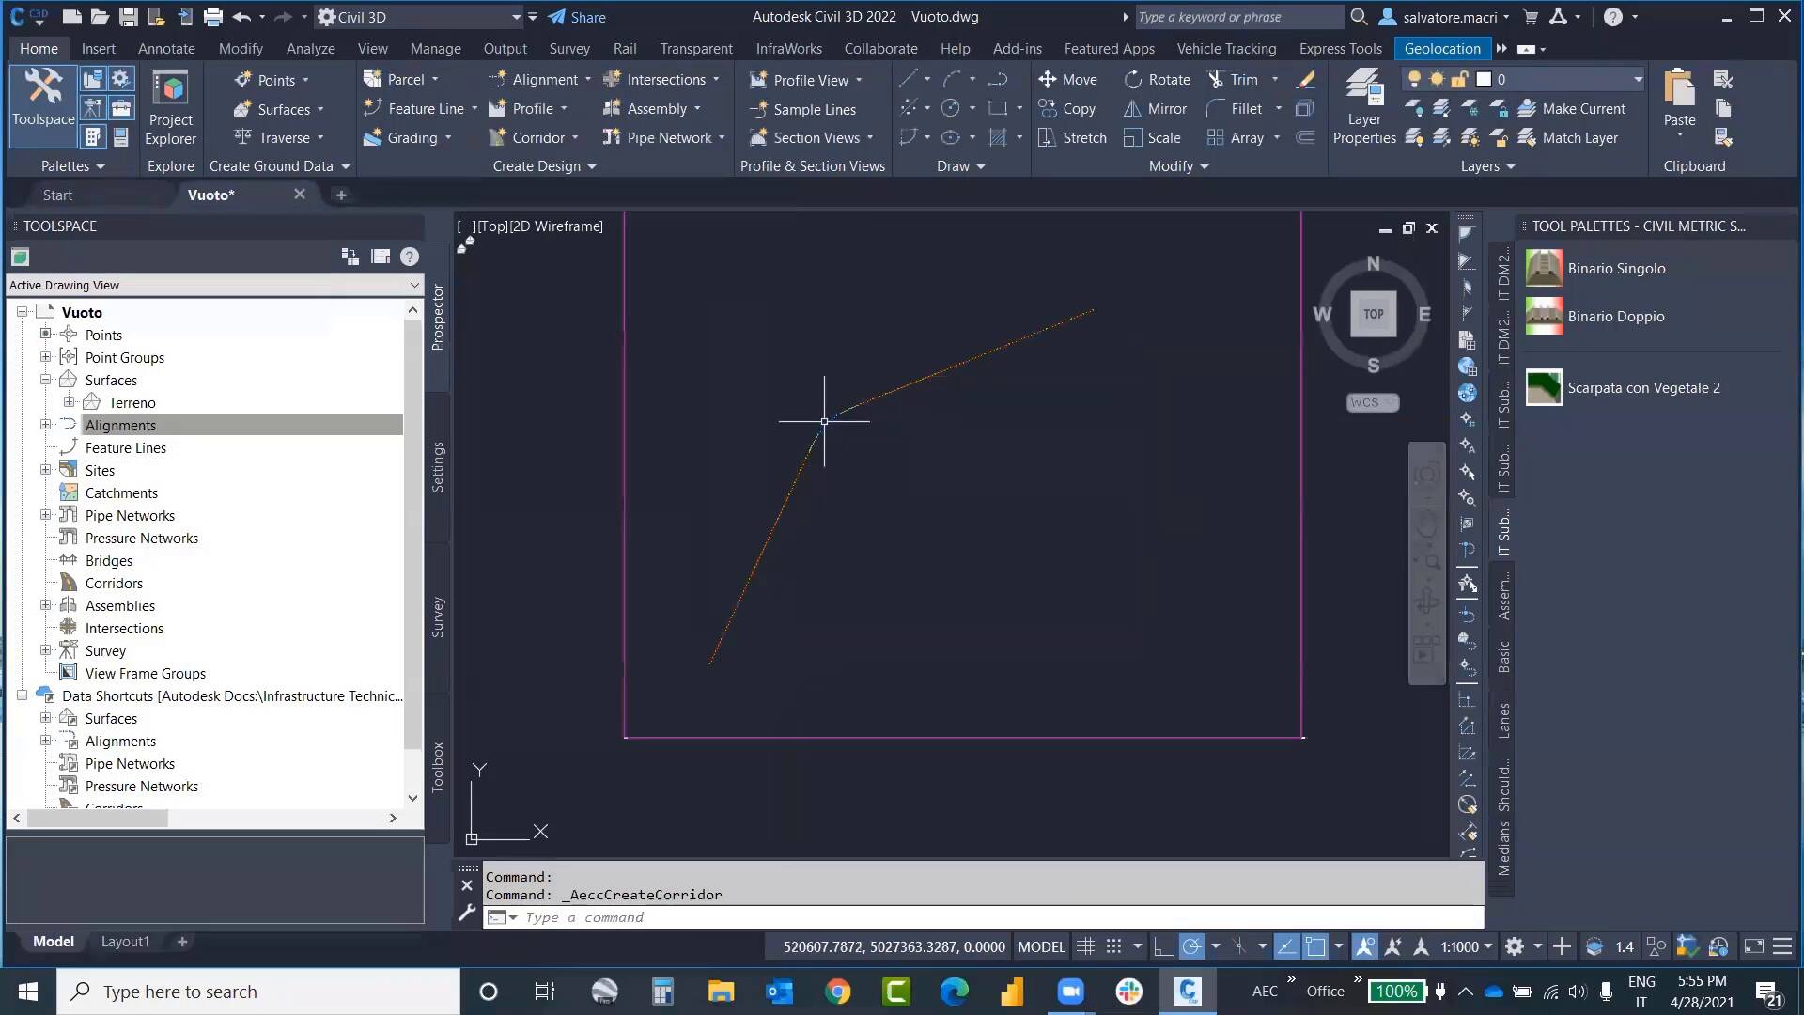Click Make Current layer tool
Image resolution: width=1804 pixels, height=1015 pixels.
(x=1572, y=109)
